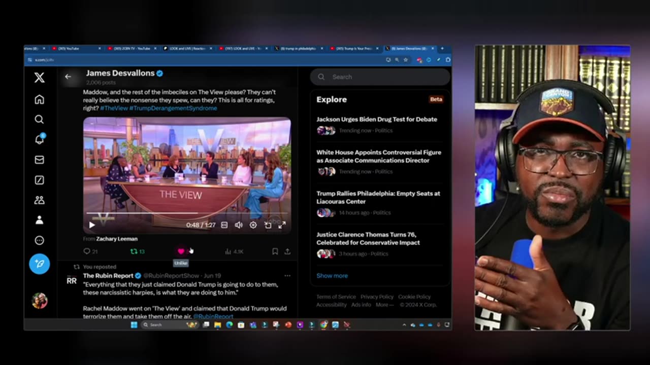Open video settings gear
Screen dimensions: 650x365
tap(253, 225)
